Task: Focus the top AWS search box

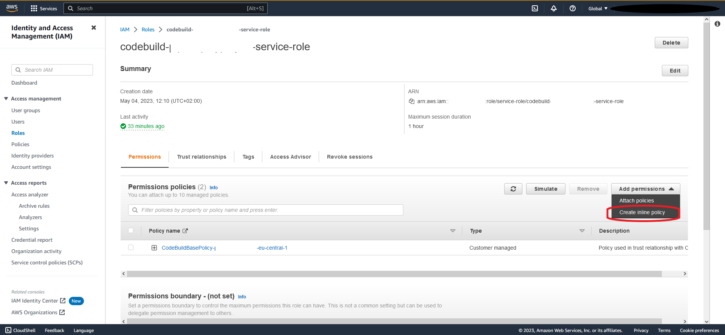Action: [x=166, y=8]
